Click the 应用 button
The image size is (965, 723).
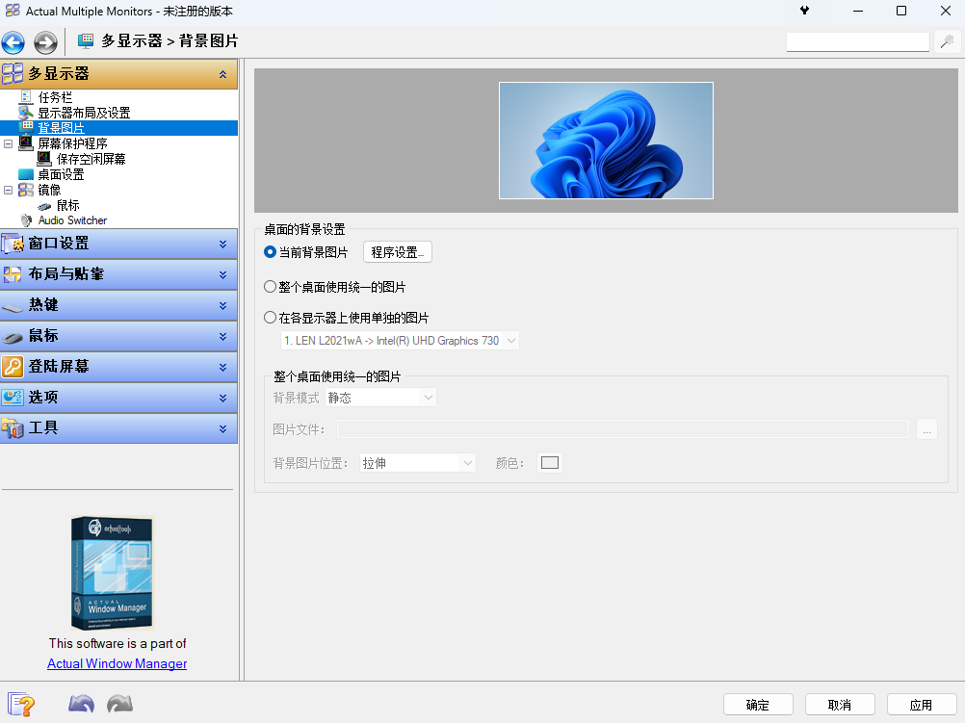point(922,705)
